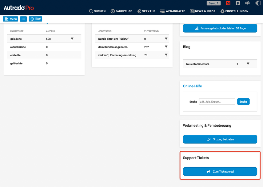This screenshot has width=263, height=187.
Task: Filter 'verkauft, Rechnungserstellung' jobs
Action: [x=166, y=55]
